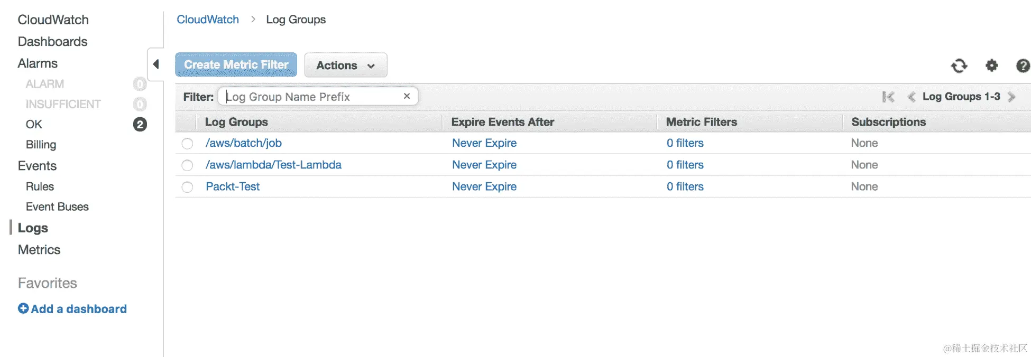
Task: Select the /aws/lambda/Test-Lambda radio button
Action: coord(187,165)
